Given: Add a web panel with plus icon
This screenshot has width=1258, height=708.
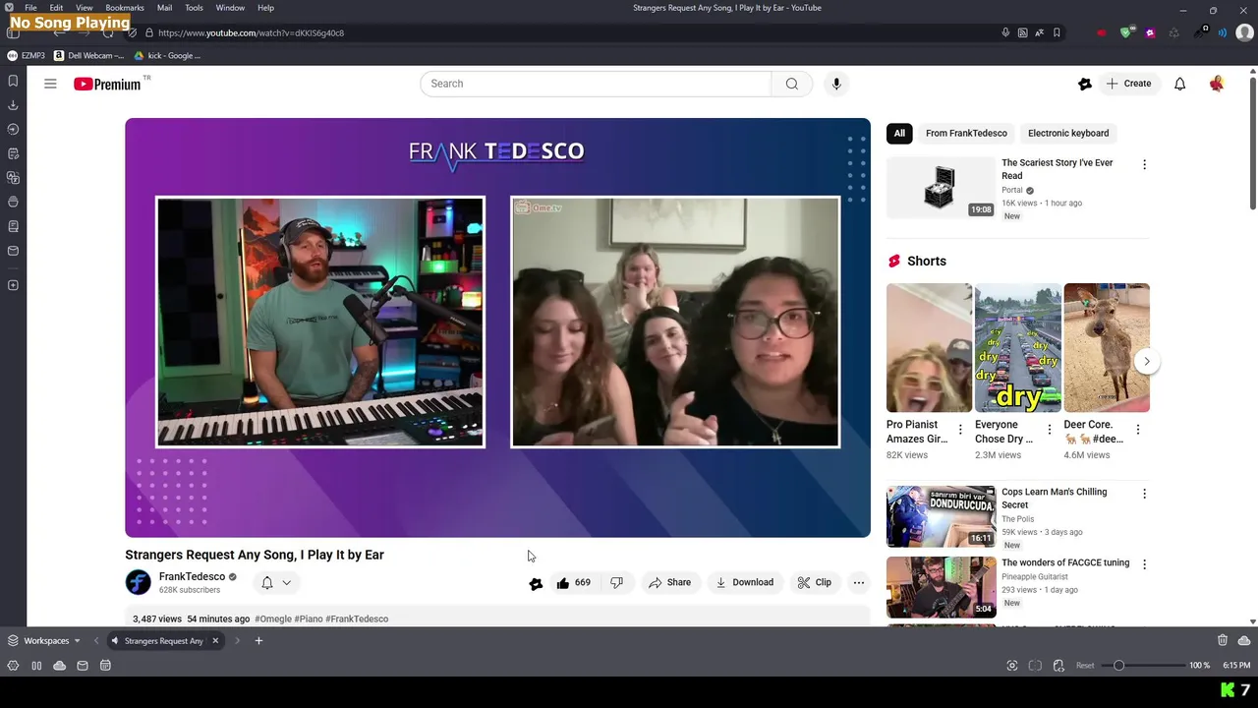Looking at the screenshot, I should pos(13,285).
